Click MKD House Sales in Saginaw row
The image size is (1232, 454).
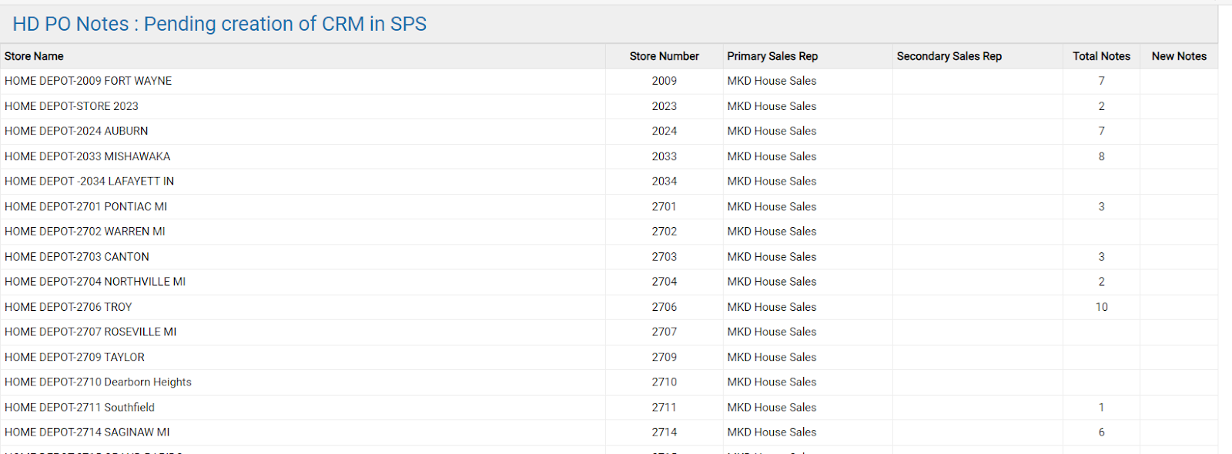772,432
